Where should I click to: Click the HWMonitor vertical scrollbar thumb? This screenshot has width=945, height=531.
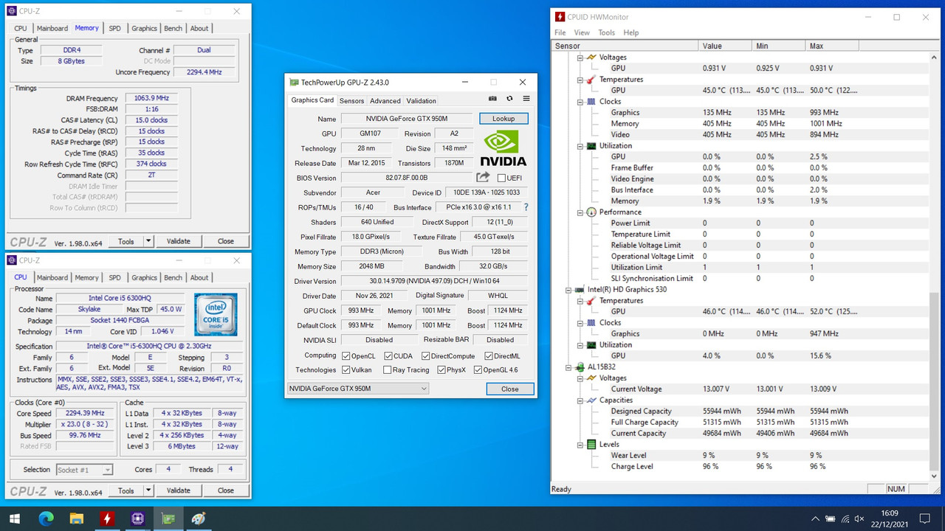[x=934, y=380]
